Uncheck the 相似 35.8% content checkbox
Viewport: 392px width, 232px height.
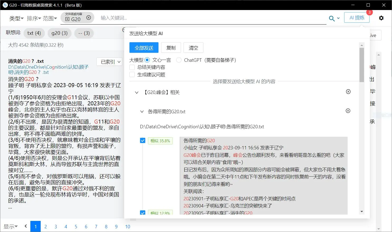coord(143,140)
